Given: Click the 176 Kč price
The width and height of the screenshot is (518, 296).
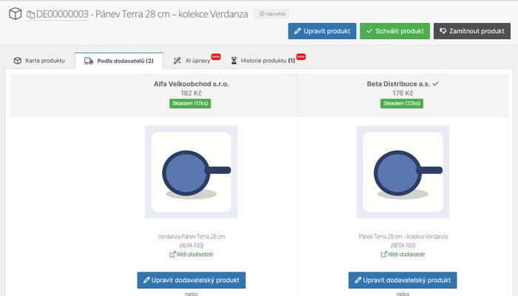Looking at the screenshot, I should click(403, 93).
